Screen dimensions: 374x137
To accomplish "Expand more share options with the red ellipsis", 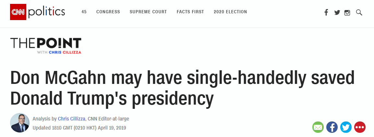I will coord(360,127).
